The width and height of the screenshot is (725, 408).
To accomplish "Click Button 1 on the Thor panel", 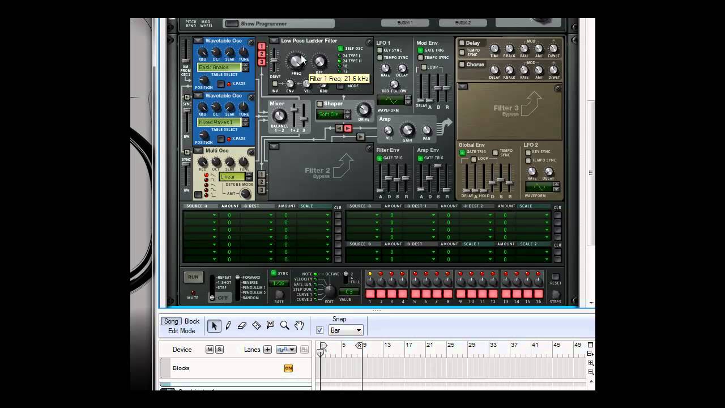I will tap(405, 23).
